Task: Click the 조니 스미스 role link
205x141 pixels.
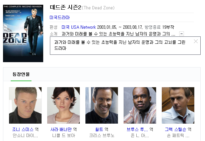Action: click(x=23, y=129)
